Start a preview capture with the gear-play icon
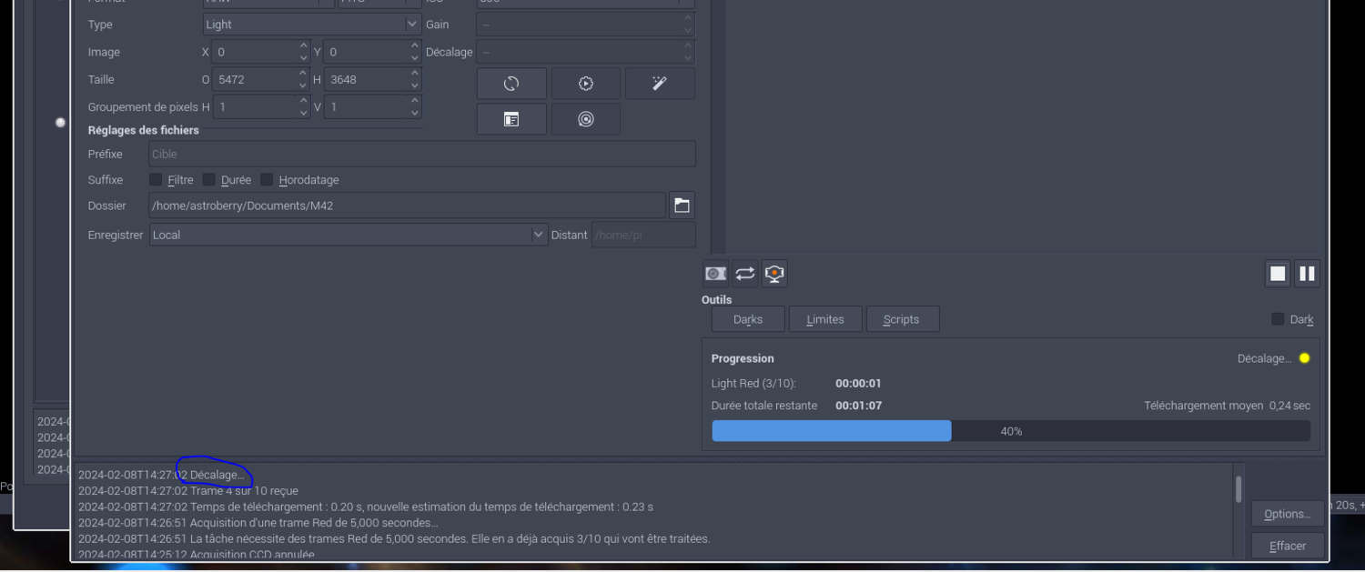Image resolution: width=1365 pixels, height=572 pixels. 585,83
